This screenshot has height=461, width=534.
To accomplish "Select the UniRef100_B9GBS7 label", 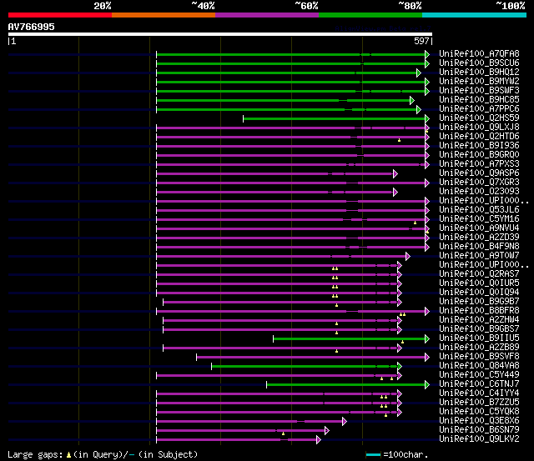I will click(479, 329).
